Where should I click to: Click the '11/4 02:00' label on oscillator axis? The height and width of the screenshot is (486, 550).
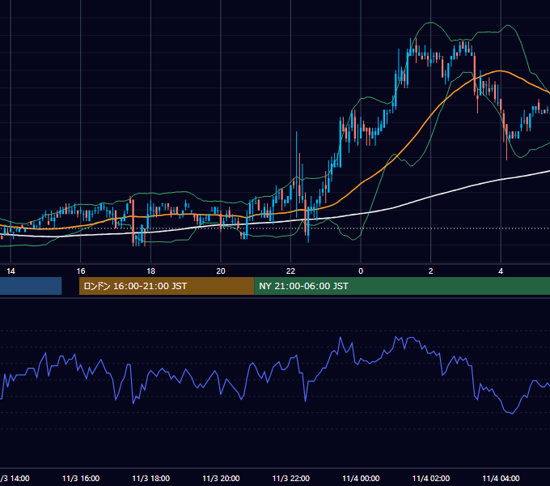pyautogui.click(x=431, y=479)
